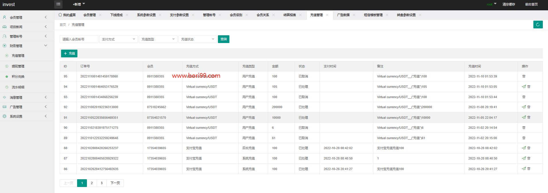Click send icon for record ID 92
The width and height of the screenshot is (548, 193).
(524, 107)
